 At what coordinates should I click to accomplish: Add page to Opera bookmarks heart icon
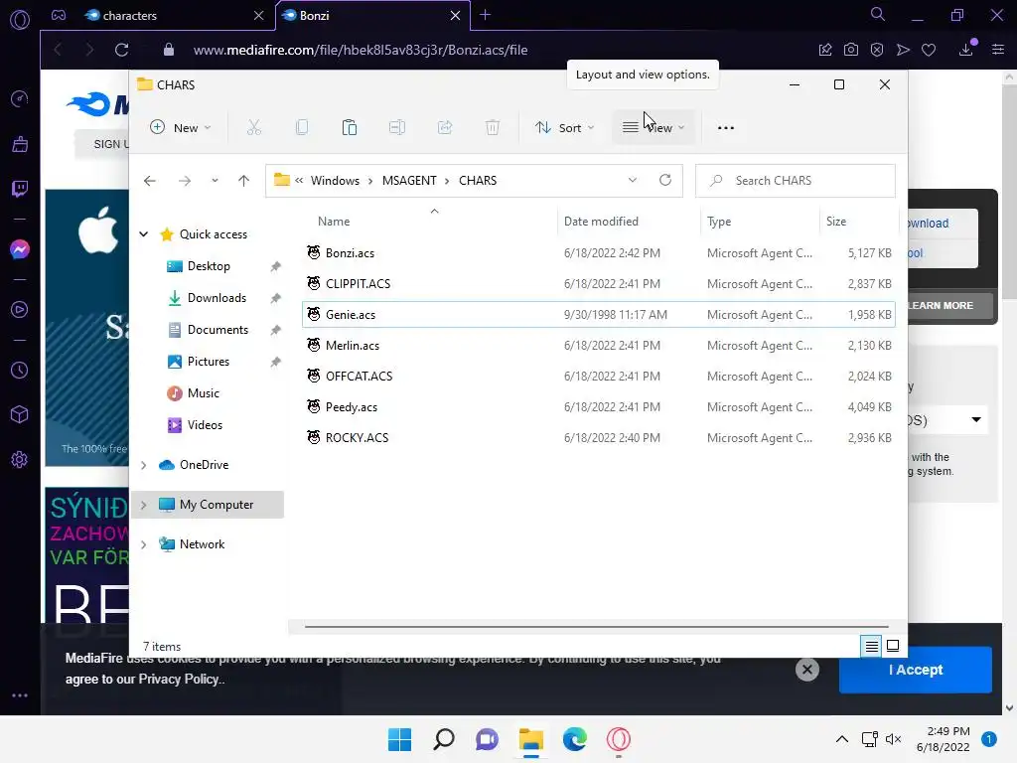[x=929, y=50]
